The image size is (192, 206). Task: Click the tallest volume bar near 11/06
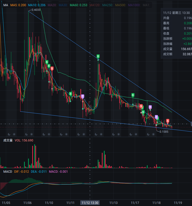[x=35, y=156]
